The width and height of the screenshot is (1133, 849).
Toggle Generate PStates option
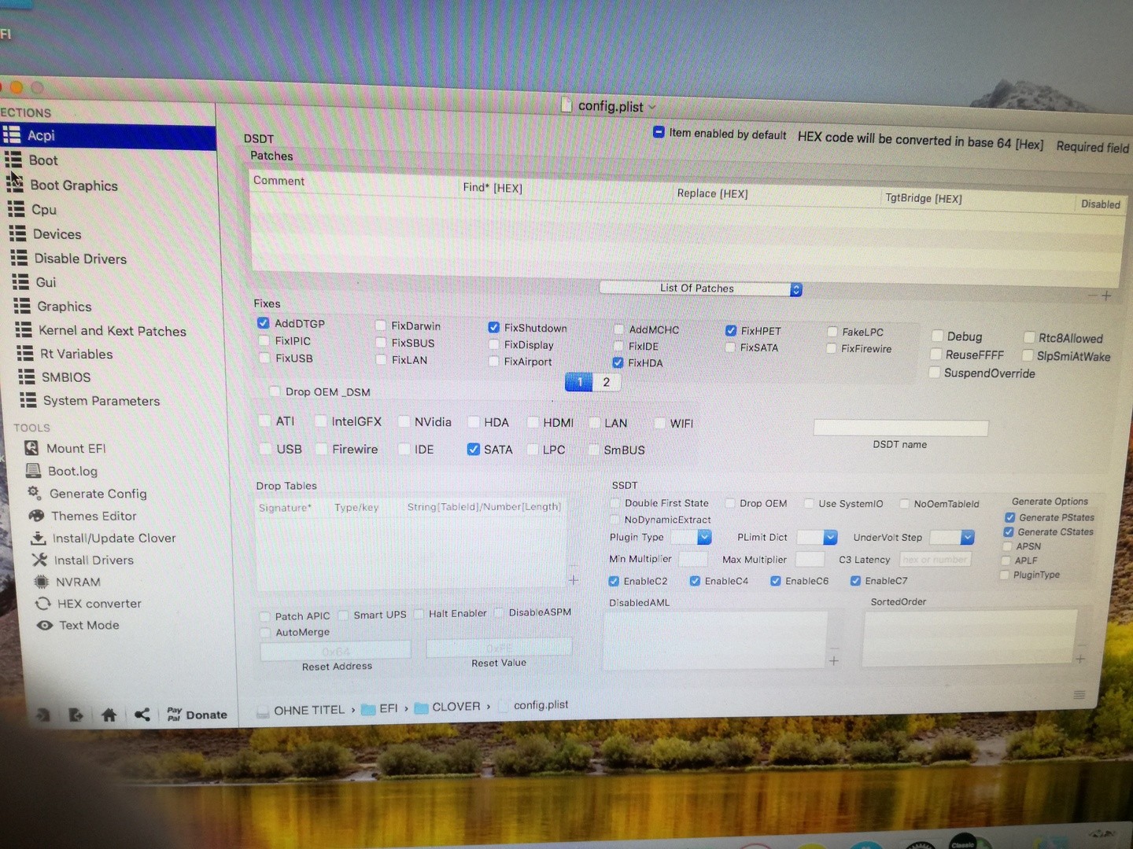coord(1009,517)
